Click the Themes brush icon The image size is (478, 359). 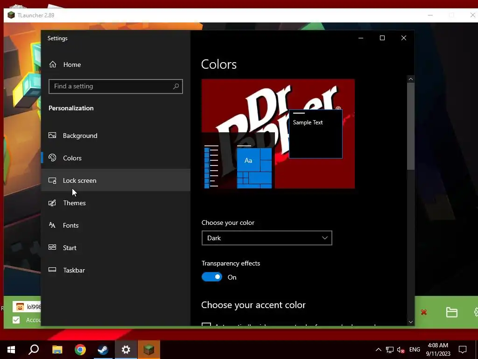tap(52, 203)
